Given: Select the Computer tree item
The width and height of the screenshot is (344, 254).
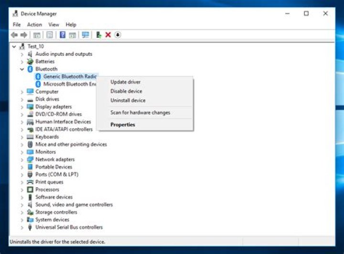Looking at the screenshot, I should click(x=47, y=92).
